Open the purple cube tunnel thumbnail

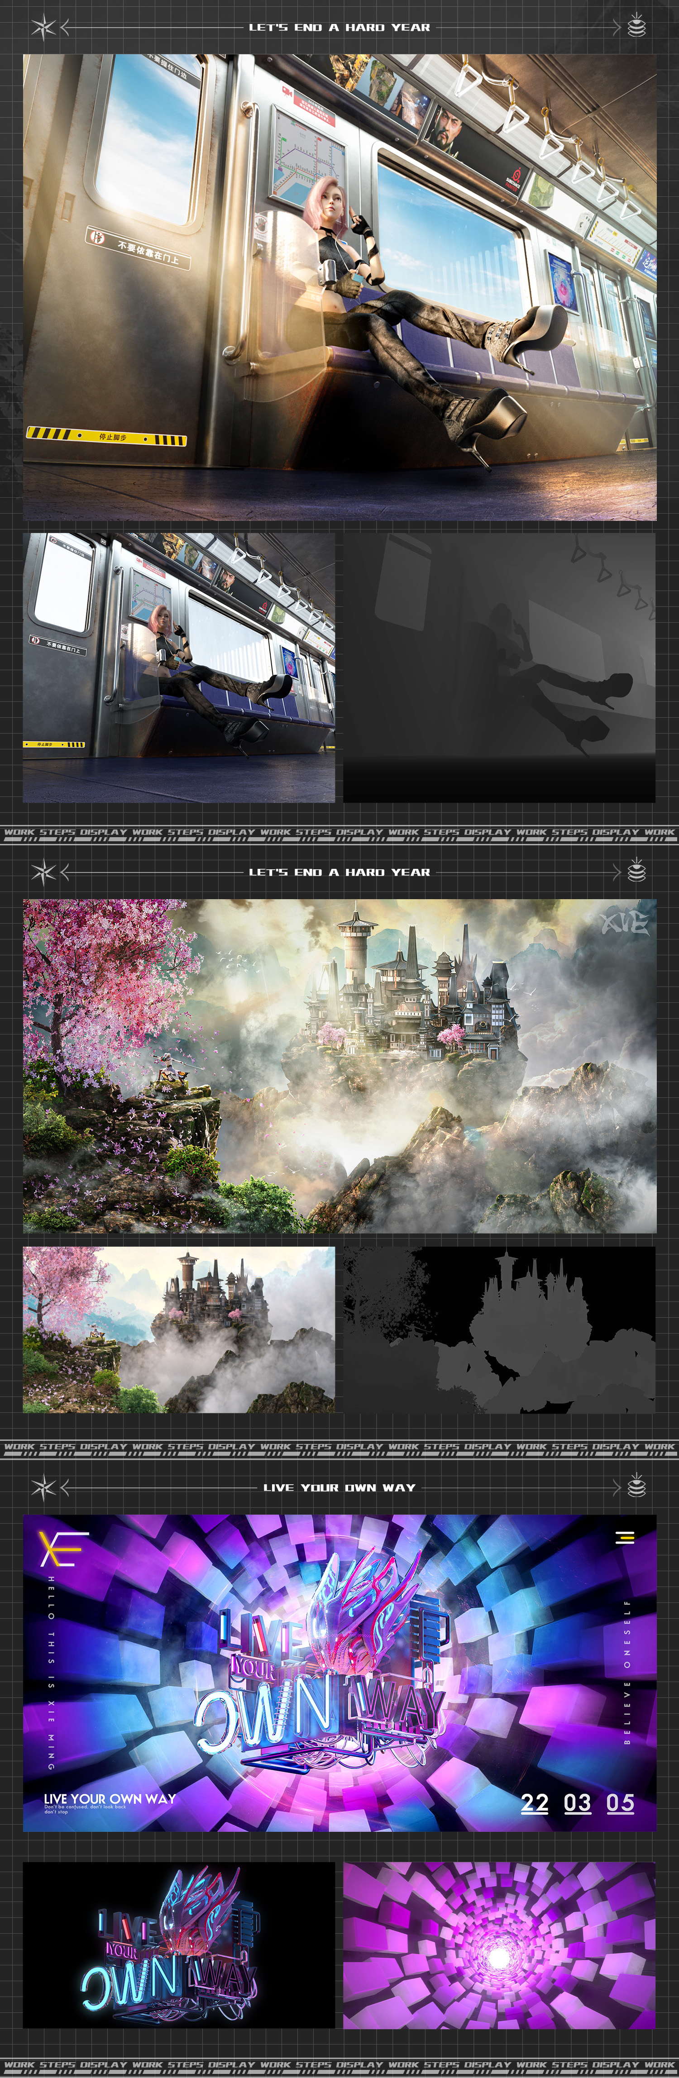499,1945
